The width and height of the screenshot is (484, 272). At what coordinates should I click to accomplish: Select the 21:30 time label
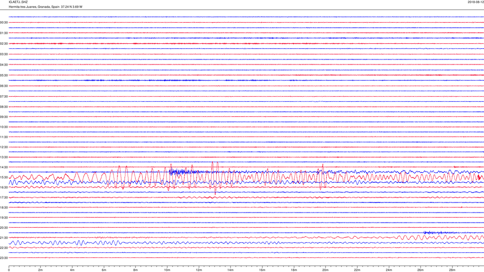(x=4, y=238)
